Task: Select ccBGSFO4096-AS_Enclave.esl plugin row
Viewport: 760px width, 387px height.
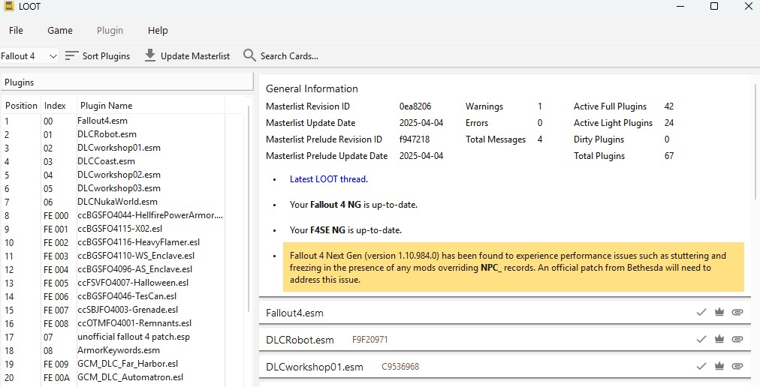Action: click(113, 269)
